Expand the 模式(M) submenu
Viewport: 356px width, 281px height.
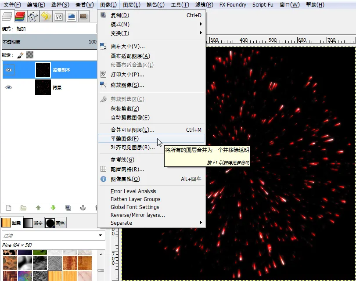[x=152, y=24]
